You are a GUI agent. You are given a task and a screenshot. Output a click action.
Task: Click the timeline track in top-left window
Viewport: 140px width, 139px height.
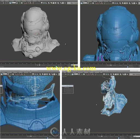click(39, 63)
